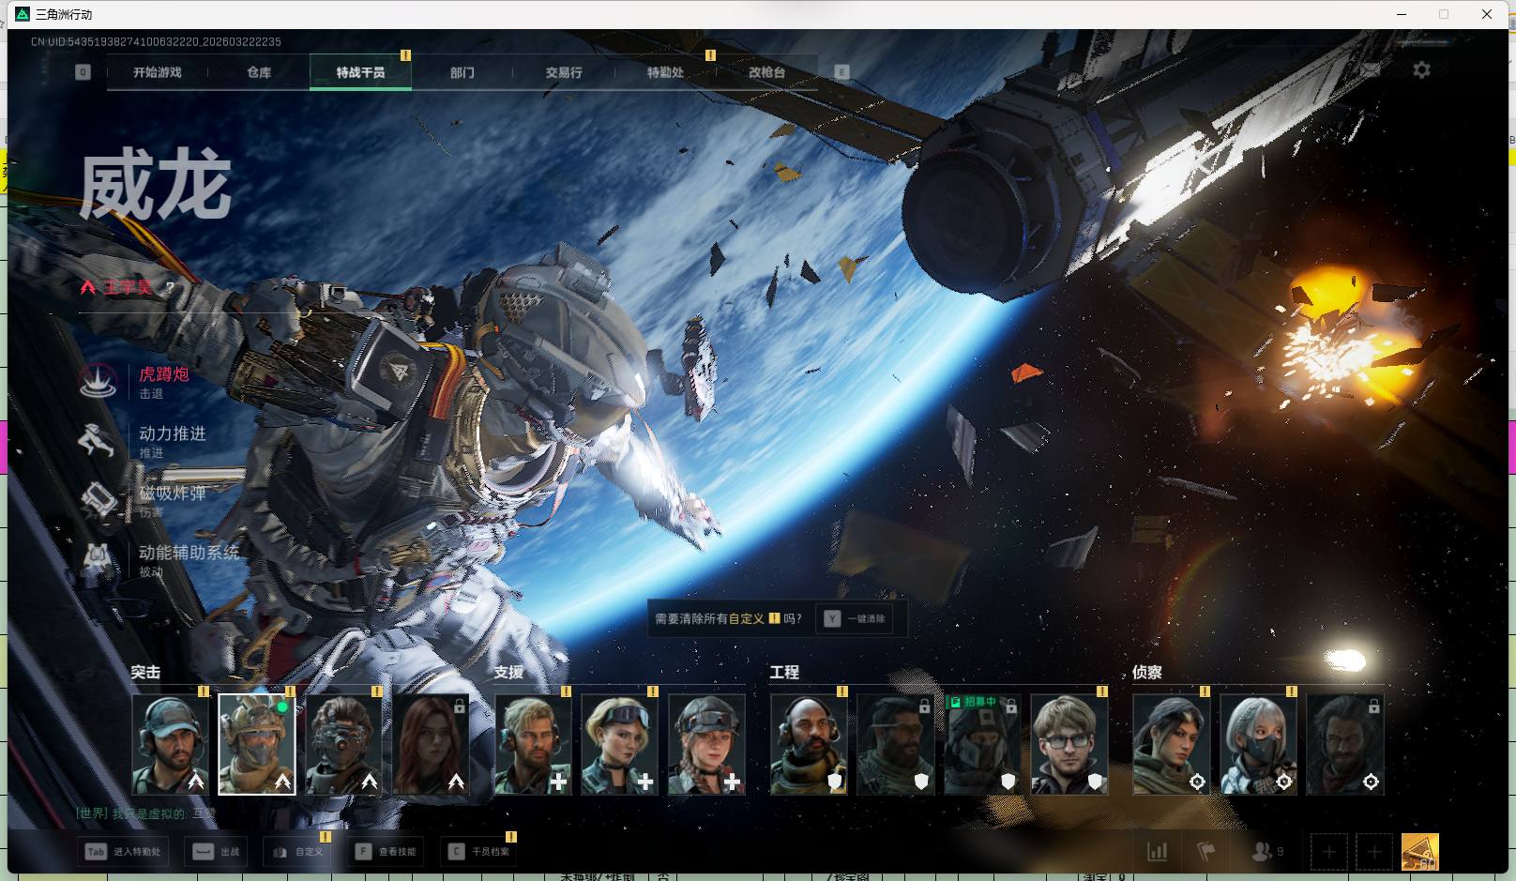Click the flags icon in bottom bar
The height and width of the screenshot is (881, 1516).
coord(1206,852)
